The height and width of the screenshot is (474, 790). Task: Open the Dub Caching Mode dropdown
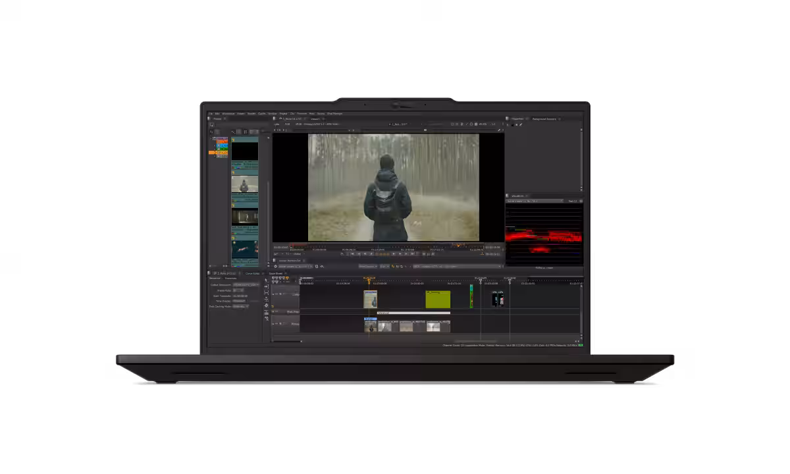click(240, 306)
